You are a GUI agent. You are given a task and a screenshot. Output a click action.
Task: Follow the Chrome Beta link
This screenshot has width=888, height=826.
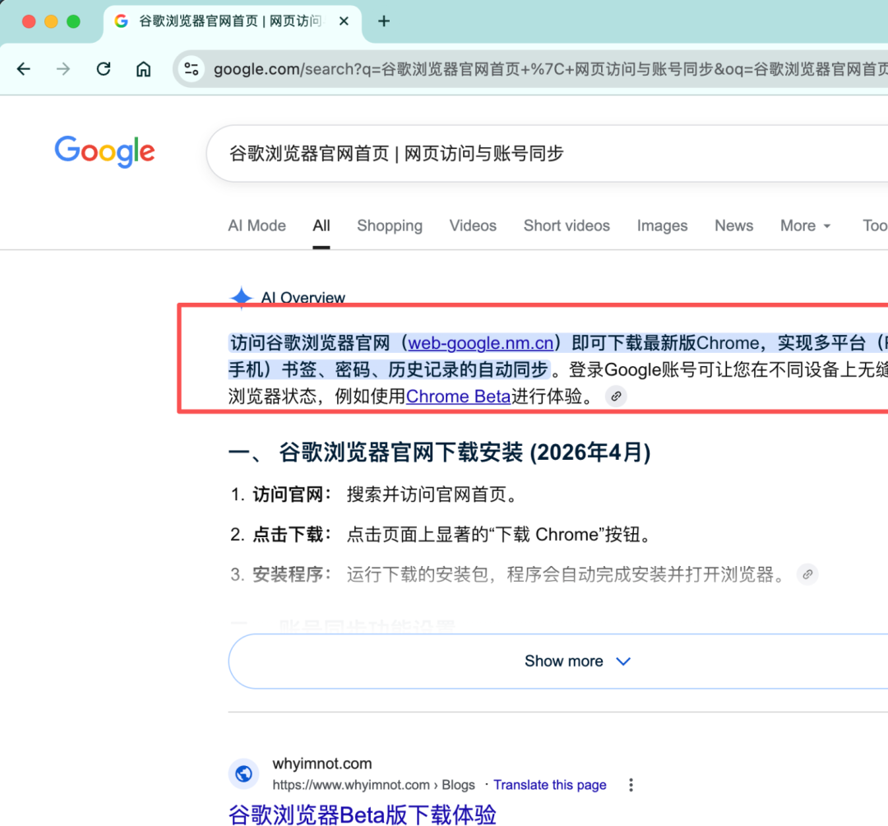tap(458, 396)
